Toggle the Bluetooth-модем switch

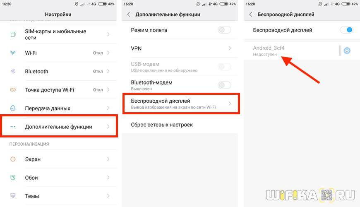(x=224, y=85)
